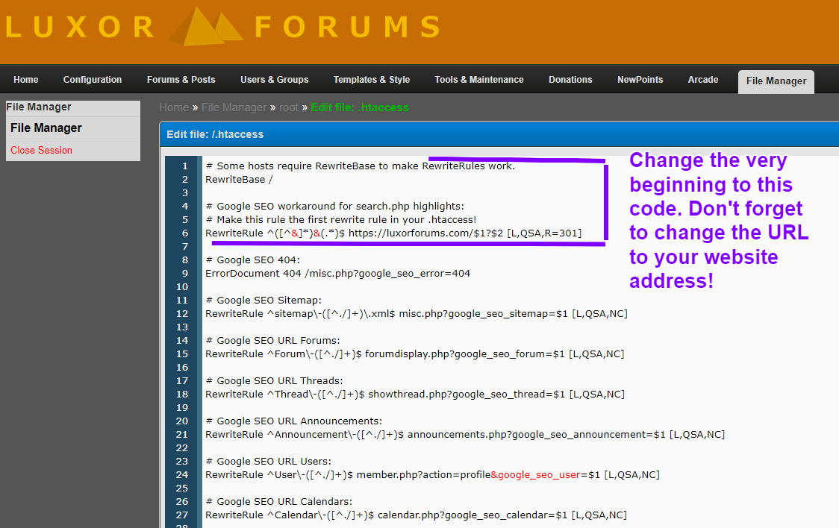Click the forumdisplay.php RewriteRule line
Viewport: 839px width, 528px height.
click(415, 353)
